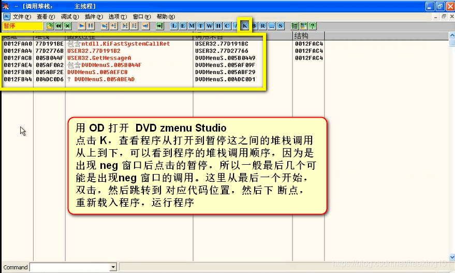The width and height of the screenshot is (455, 273).
Task: Click called-from DVDMenuS.004DC0D1
Action: pos(225,79)
